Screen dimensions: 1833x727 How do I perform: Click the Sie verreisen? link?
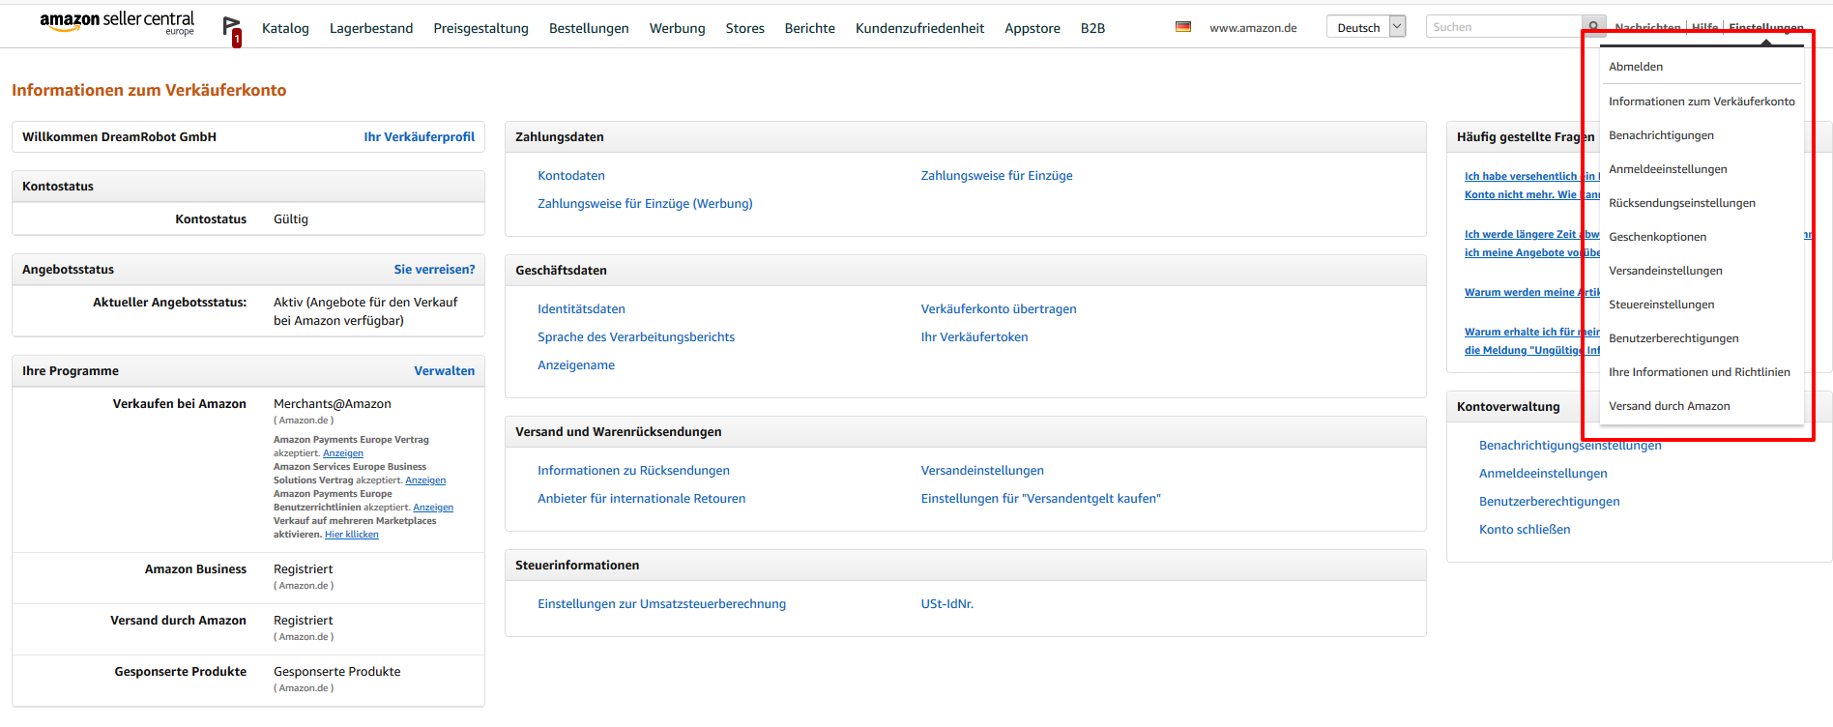click(x=434, y=270)
